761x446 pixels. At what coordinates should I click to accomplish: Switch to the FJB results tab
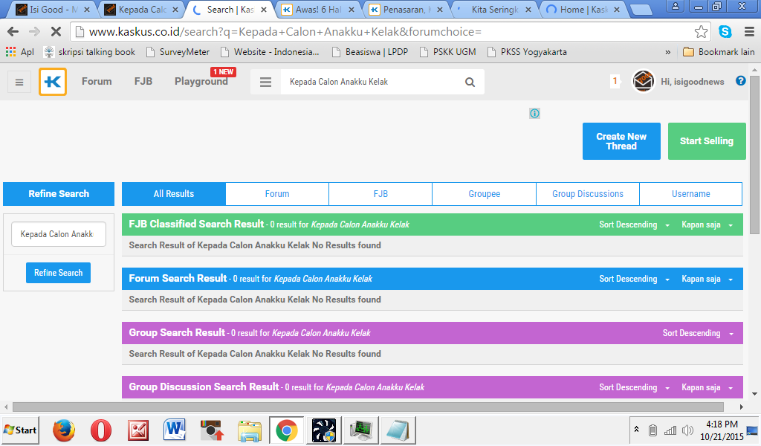[380, 194]
